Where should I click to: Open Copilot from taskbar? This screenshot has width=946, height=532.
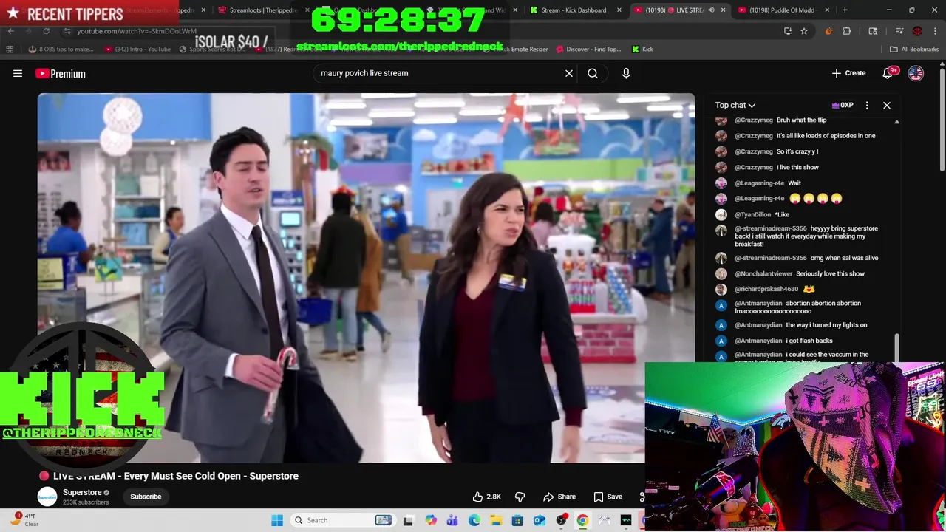431,520
